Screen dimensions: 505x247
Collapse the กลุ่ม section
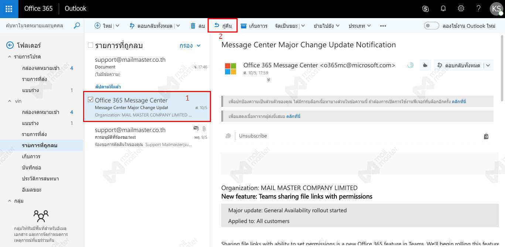(10, 201)
